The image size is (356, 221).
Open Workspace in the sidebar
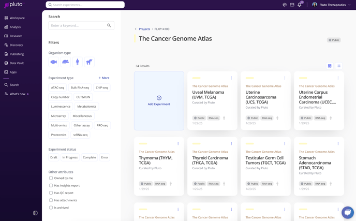pos(14,18)
